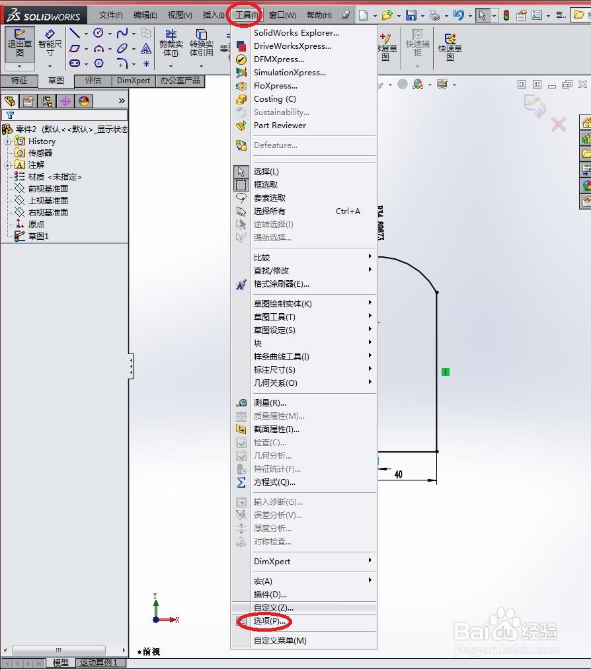Open the Tools (工具) menu
The width and height of the screenshot is (591, 670).
click(247, 15)
